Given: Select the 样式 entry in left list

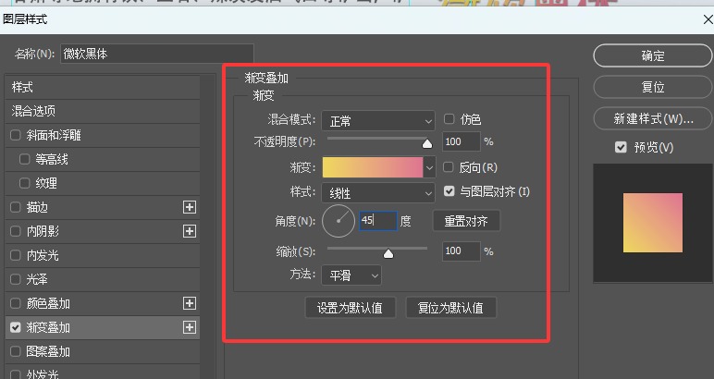Looking at the screenshot, I should coord(103,88).
